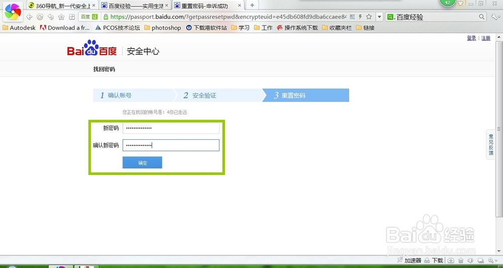Open the page zoom magnifier dropdown
The width and height of the screenshot is (503, 268).
pos(492,260)
